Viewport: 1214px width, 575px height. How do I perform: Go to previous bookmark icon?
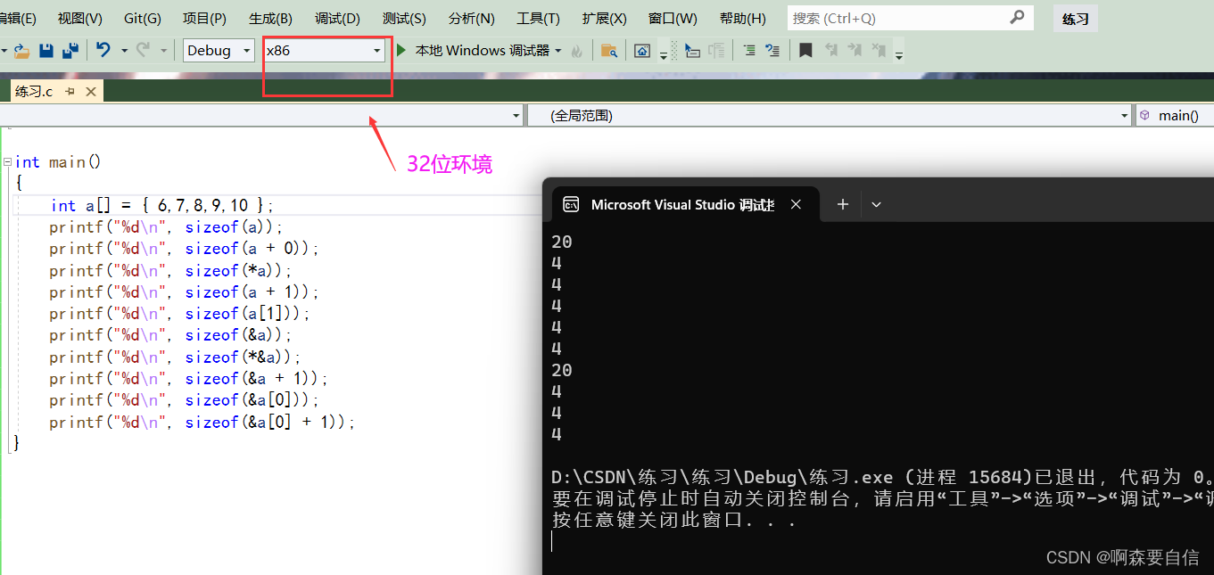[831, 51]
